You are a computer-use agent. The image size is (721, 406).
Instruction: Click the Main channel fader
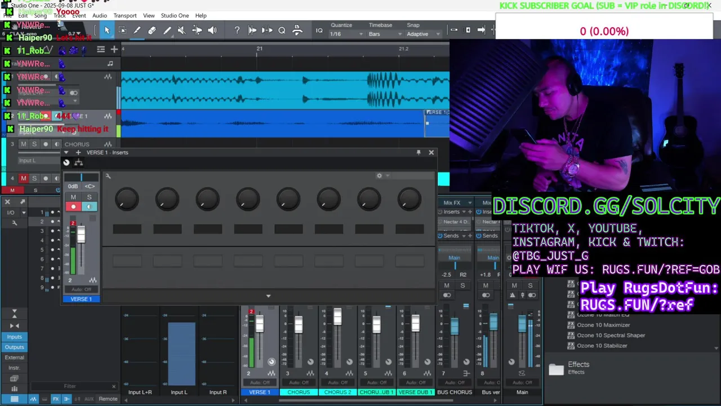tap(522, 324)
